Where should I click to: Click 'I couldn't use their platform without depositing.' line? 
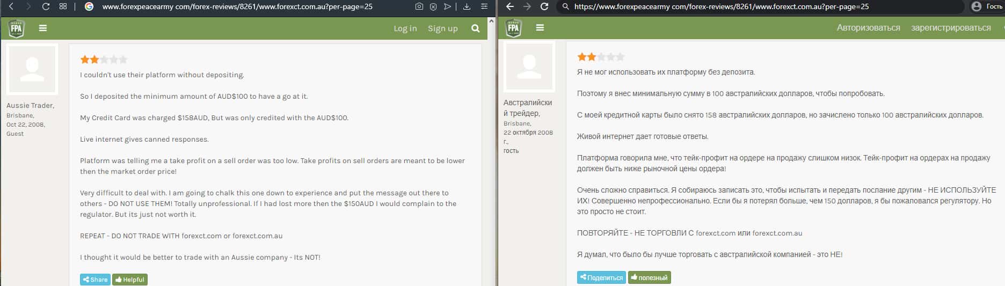click(162, 75)
